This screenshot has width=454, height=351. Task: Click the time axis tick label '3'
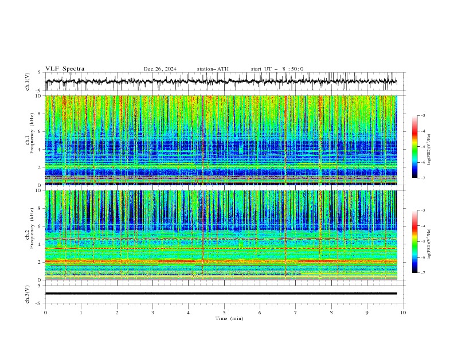[x=152, y=313]
